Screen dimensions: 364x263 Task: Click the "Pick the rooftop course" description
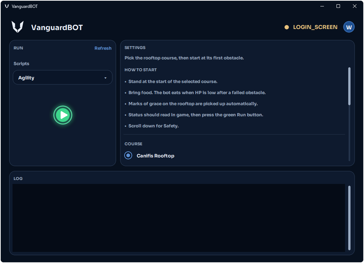184,58
